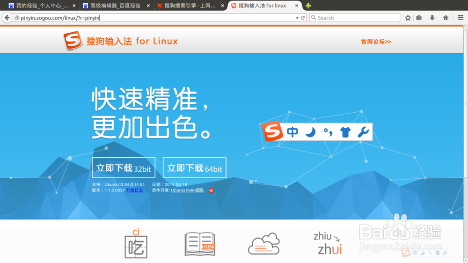Open the bookmarks list icon
468x263 pixels.
[419, 18]
